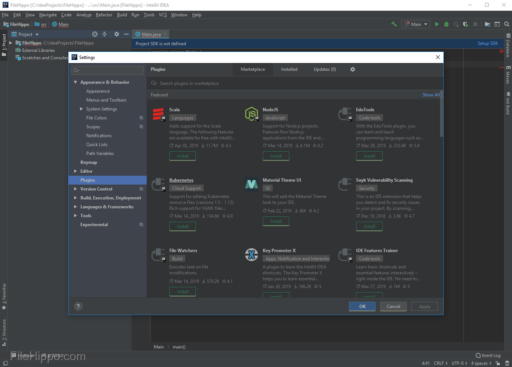This screenshot has height=367, width=512.
Task: Click the Key Promoter X icon
Action: tap(251, 255)
